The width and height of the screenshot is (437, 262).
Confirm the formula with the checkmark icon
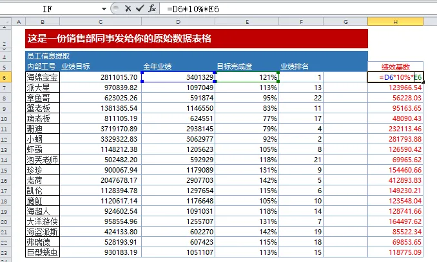pyautogui.click(x=140, y=8)
